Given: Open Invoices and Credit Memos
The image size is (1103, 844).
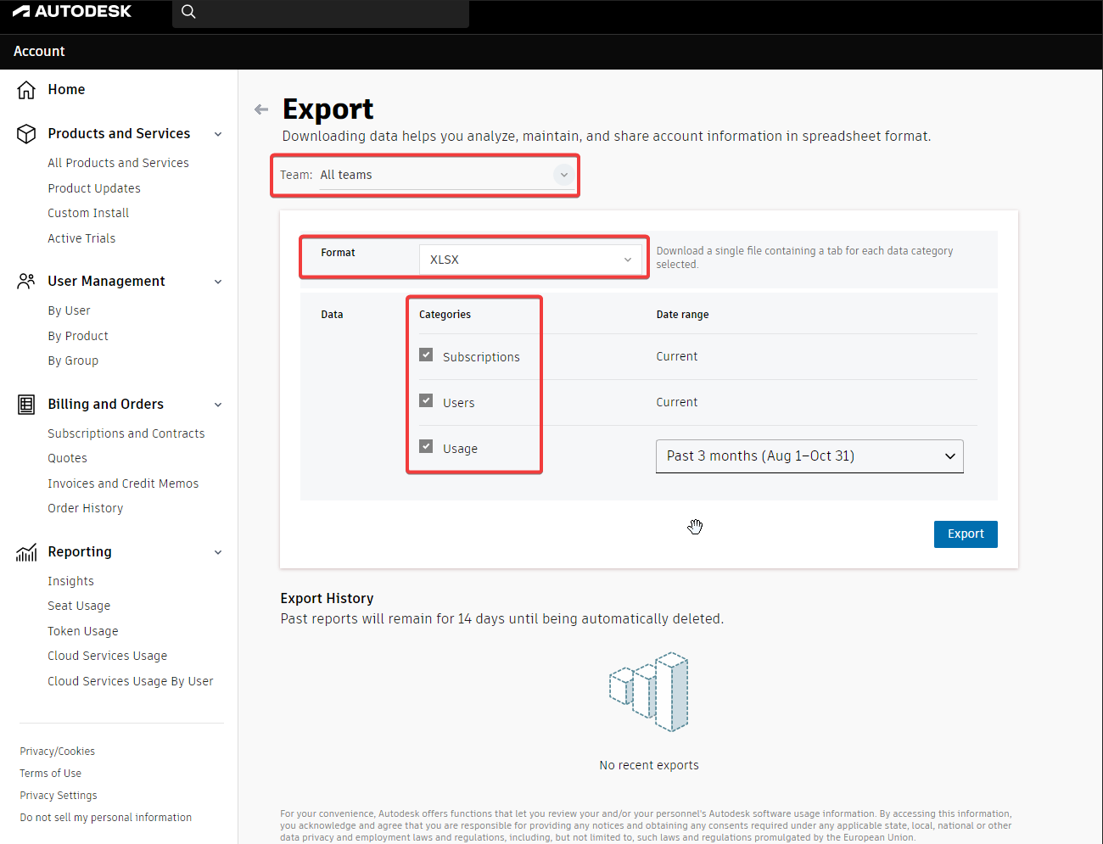Looking at the screenshot, I should coord(123,483).
